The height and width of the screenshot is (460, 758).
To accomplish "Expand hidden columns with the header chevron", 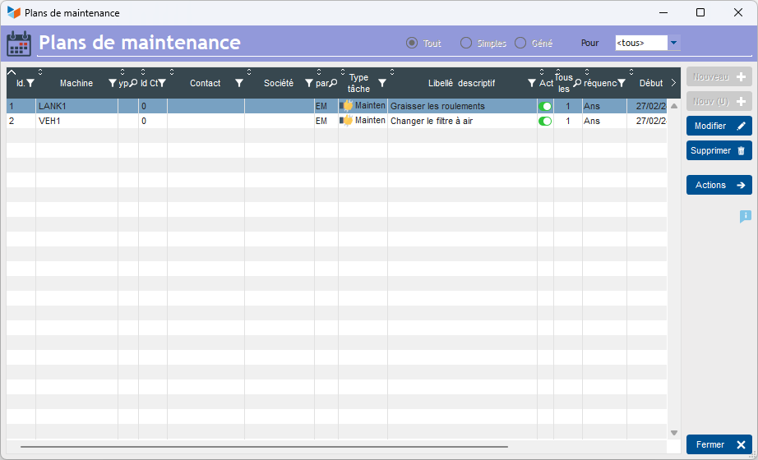I will point(673,83).
